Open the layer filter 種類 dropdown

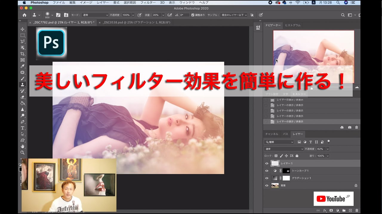click(x=279, y=142)
